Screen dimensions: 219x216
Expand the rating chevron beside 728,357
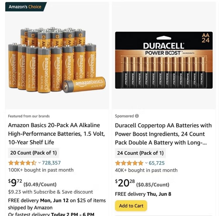[39, 163]
